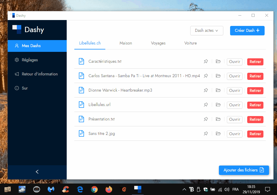Show hidden system tray icons

tap(184, 189)
